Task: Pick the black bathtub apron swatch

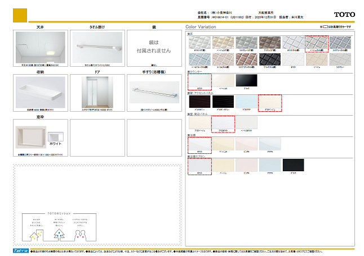Action: [294, 164]
